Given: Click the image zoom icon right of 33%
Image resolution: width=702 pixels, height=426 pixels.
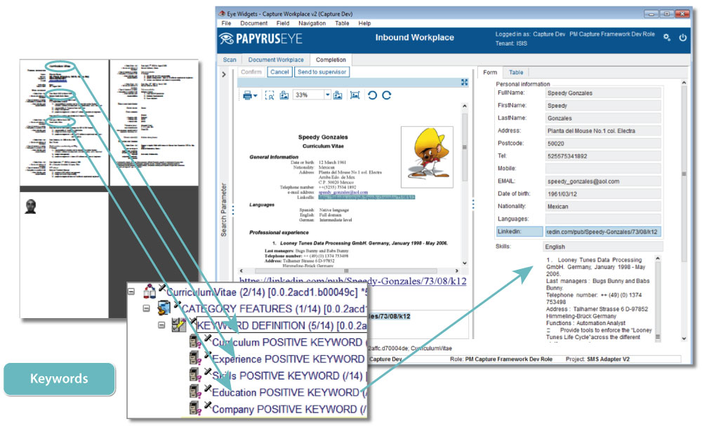Looking at the screenshot, I should pos(338,95).
